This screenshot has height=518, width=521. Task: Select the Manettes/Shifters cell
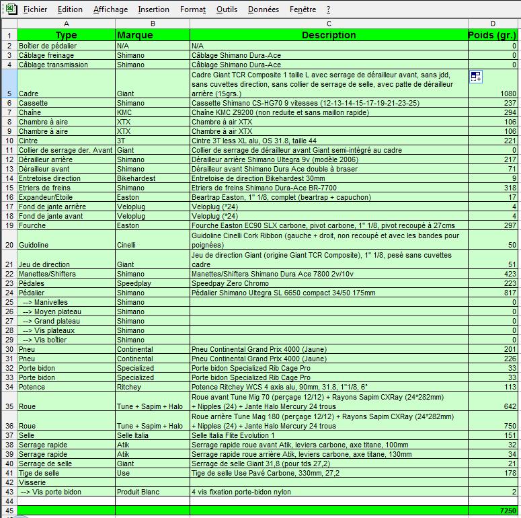[66, 274]
